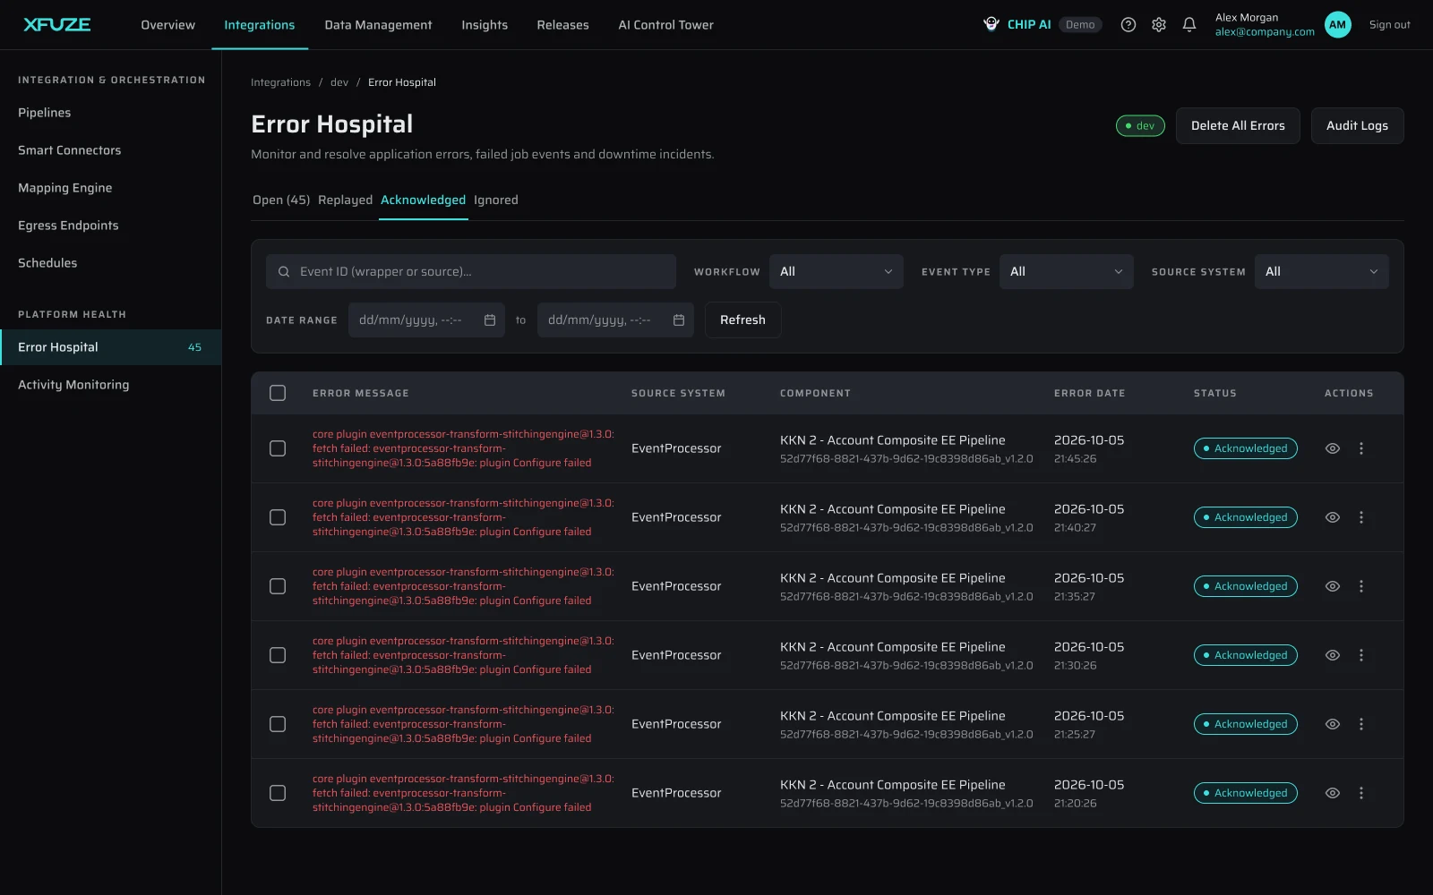Viewport: 1433px width, 895px height.
Task: Open more actions menu for 21:20:26 row
Action: [x=1361, y=793]
